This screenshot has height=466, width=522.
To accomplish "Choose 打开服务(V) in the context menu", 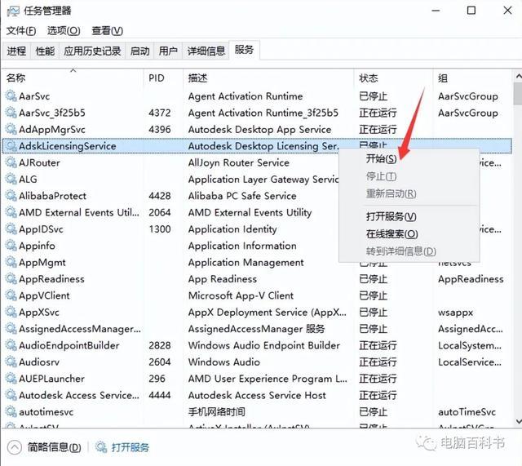I will point(391,216).
